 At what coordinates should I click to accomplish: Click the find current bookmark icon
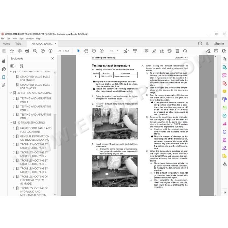coord(21,66)
